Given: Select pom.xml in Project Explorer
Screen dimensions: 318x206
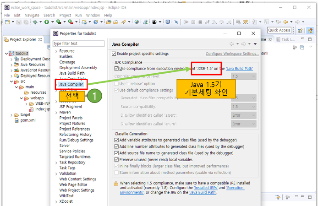Looking at the screenshot, I should pyautogui.click(x=28, y=120).
